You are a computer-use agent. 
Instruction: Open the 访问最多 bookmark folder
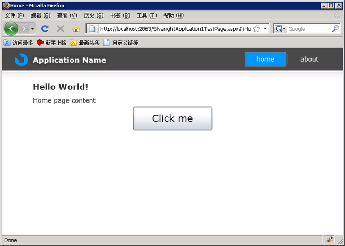(x=18, y=43)
